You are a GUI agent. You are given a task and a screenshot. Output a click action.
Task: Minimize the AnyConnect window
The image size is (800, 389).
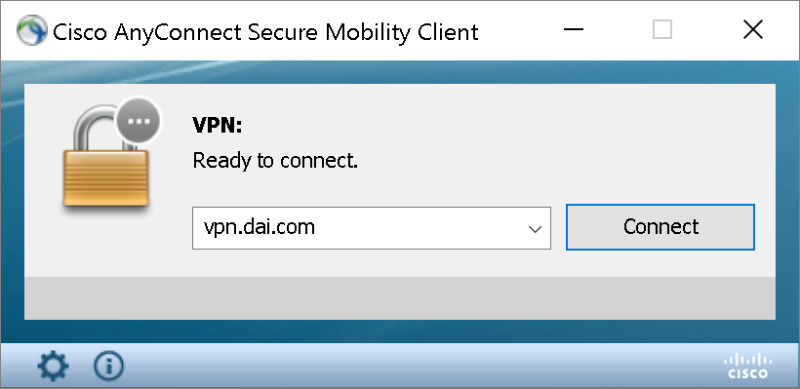pyautogui.click(x=573, y=29)
